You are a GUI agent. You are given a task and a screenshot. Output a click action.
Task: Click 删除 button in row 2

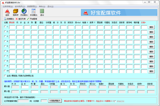[x=151, y=32]
